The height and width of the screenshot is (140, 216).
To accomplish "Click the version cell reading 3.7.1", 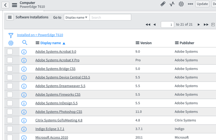I will pos(139,129).
